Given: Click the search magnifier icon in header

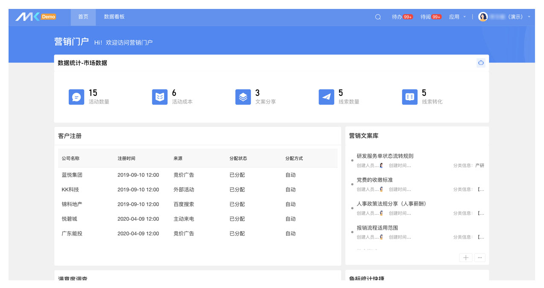Looking at the screenshot, I should tap(378, 17).
